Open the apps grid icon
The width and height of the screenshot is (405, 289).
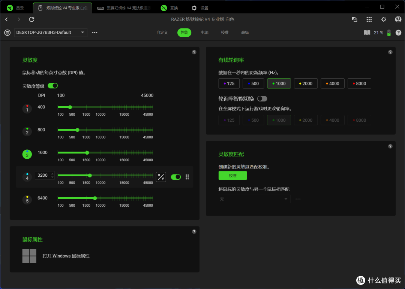(369, 19)
